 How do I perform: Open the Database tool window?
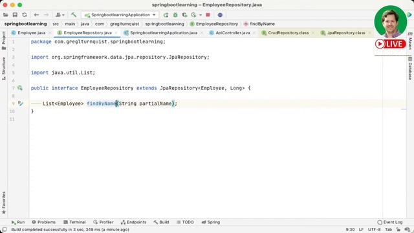pos(410,68)
